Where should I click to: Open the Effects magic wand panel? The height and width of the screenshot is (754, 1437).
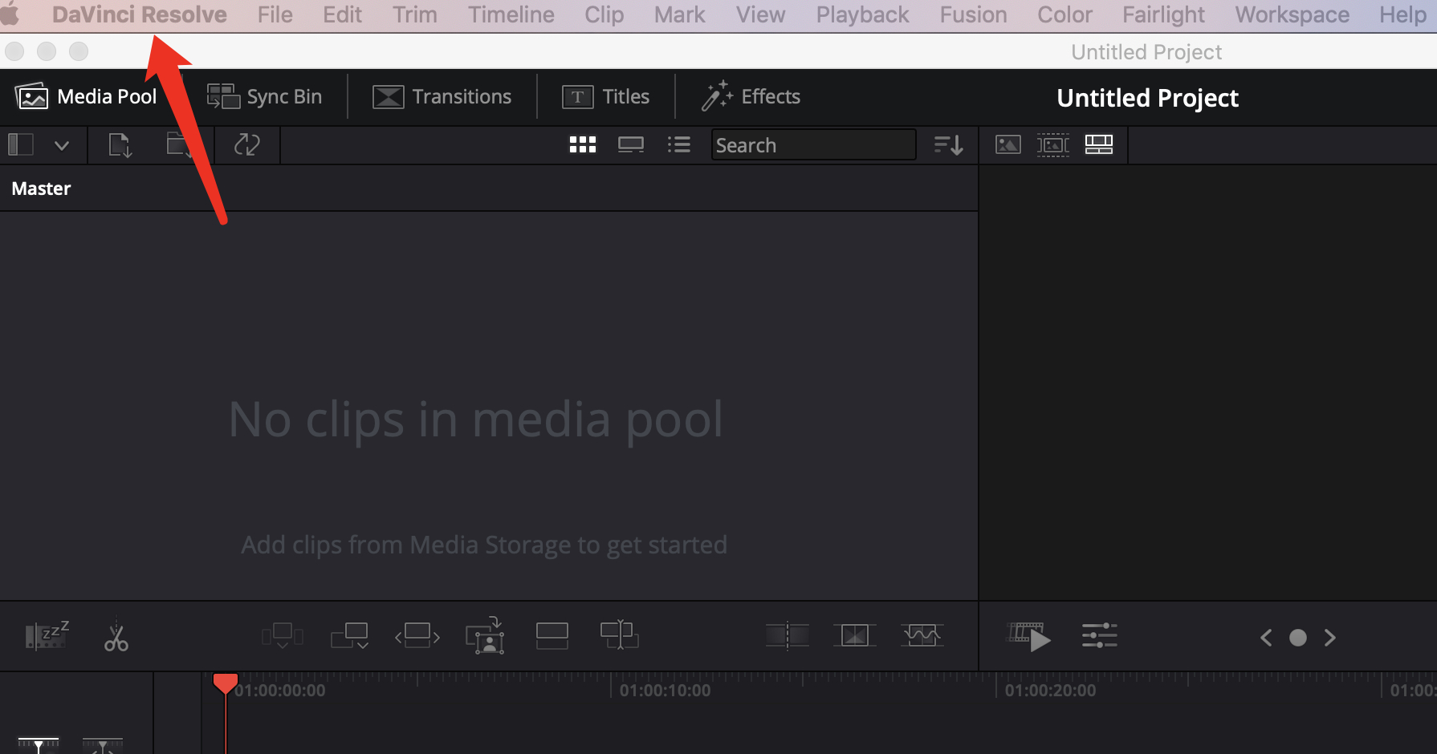[751, 97]
